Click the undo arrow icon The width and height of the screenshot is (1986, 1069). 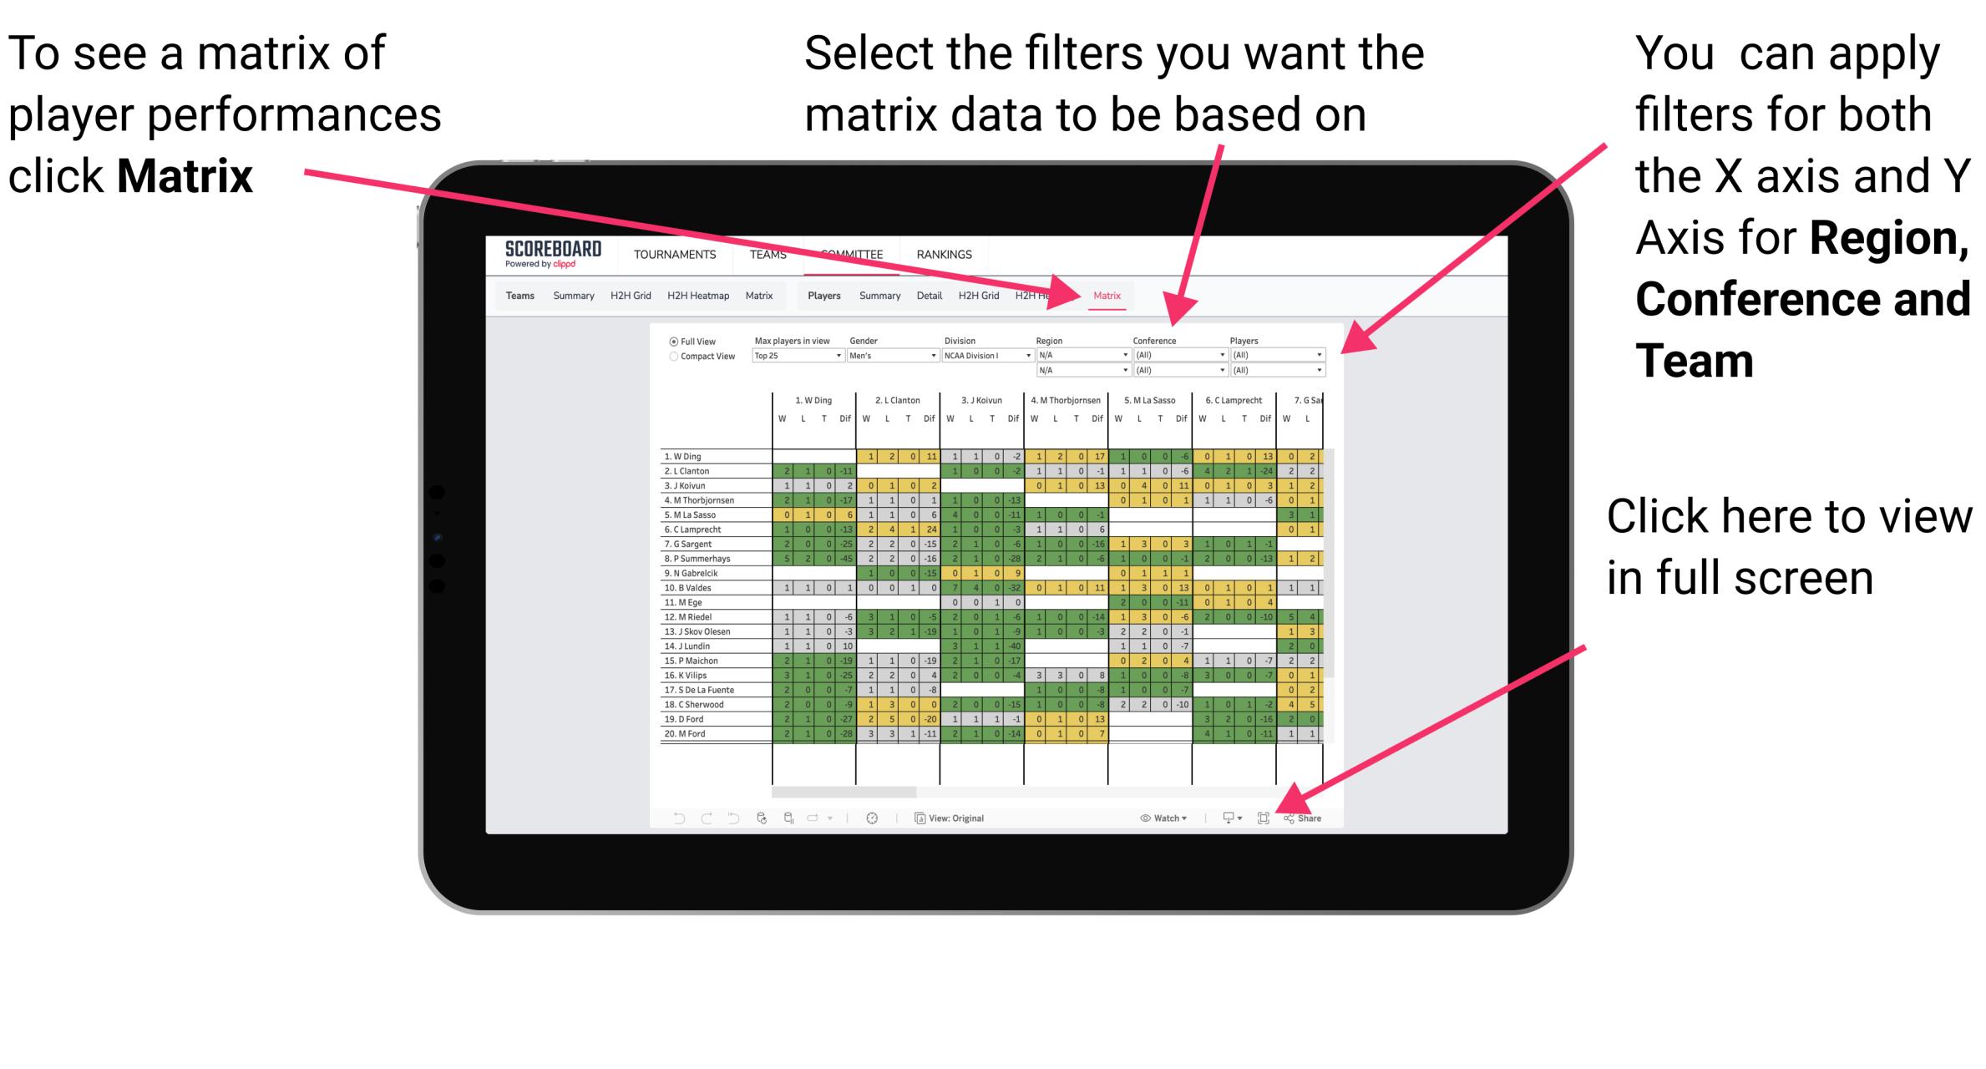point(671,816)
